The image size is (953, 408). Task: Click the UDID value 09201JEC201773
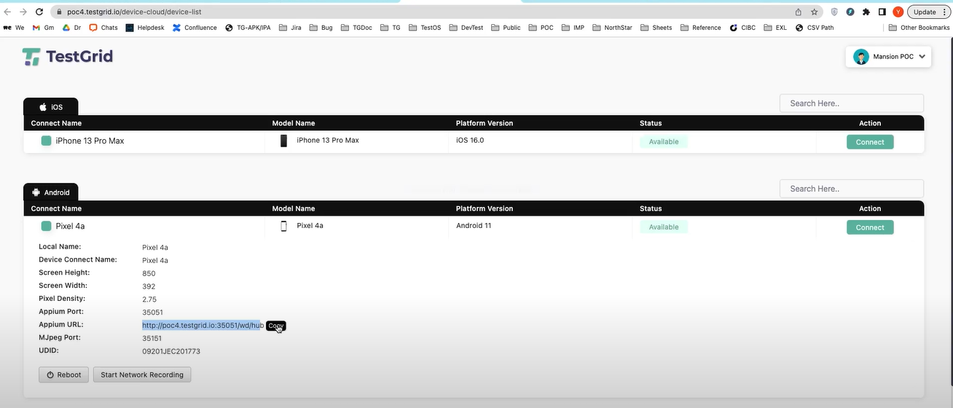[x=171, y=351]
